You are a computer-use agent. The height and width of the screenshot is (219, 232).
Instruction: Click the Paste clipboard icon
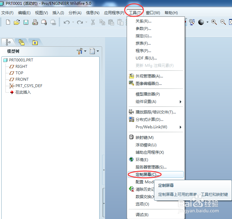pyautogui.click(x=111, y=22)
